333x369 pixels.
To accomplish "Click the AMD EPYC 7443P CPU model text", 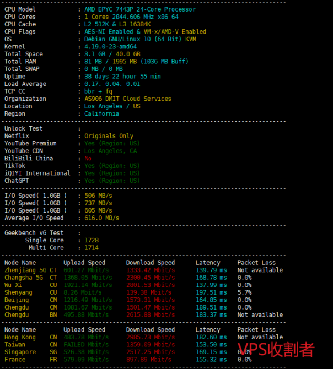I will (x=139, y=9).
